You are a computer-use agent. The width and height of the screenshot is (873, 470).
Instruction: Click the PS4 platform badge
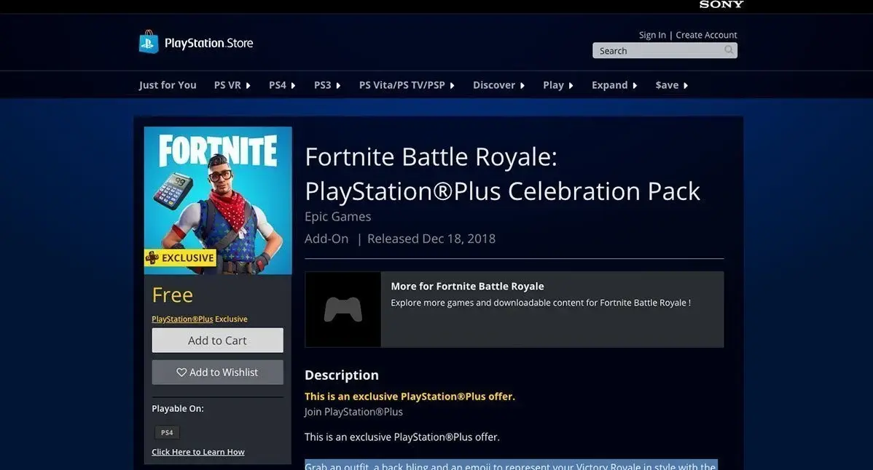coord(167,432)
